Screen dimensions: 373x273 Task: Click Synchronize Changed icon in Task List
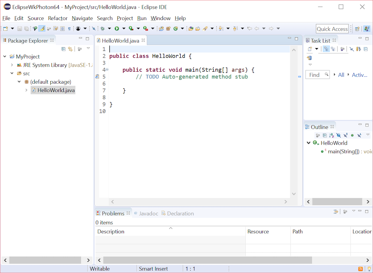pos(309,58)
